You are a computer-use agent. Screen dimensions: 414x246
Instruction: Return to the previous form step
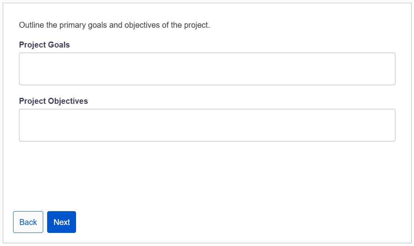click(x=28, y=222)
